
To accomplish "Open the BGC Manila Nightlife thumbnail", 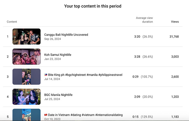I will click(x=27, y=97).
